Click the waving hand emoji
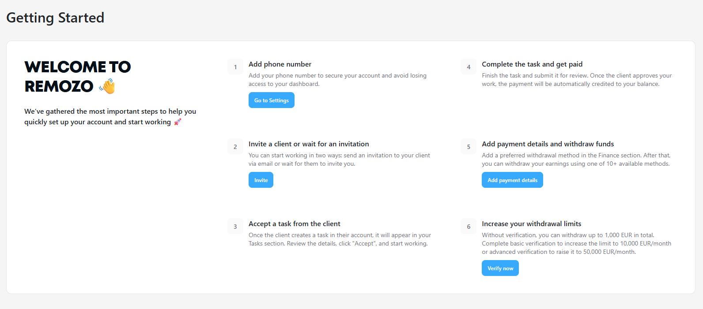 click(x=107, y=86)
